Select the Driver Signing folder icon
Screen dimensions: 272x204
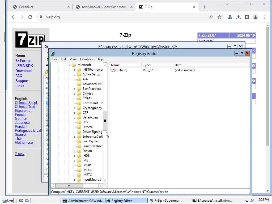coord(79,132)
